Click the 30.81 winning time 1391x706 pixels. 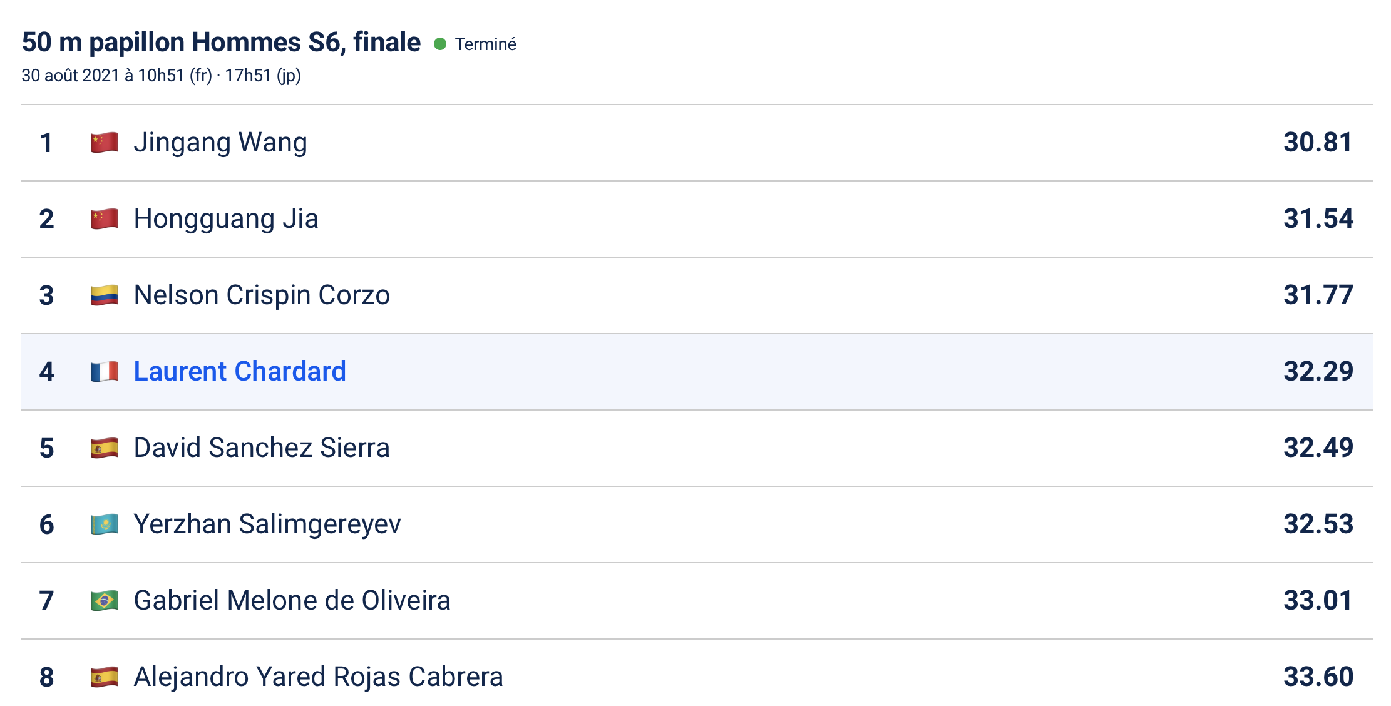(1318, 142)
